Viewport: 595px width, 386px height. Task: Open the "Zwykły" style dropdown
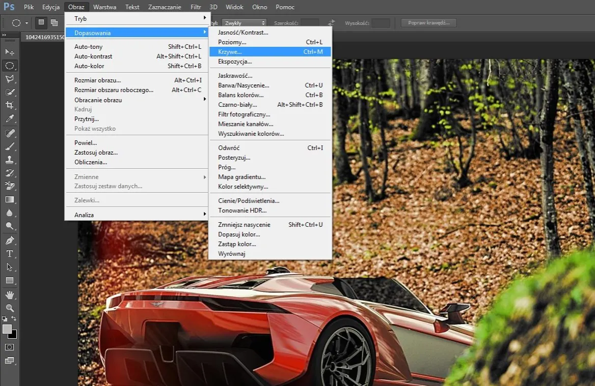(x=244, y=22)
